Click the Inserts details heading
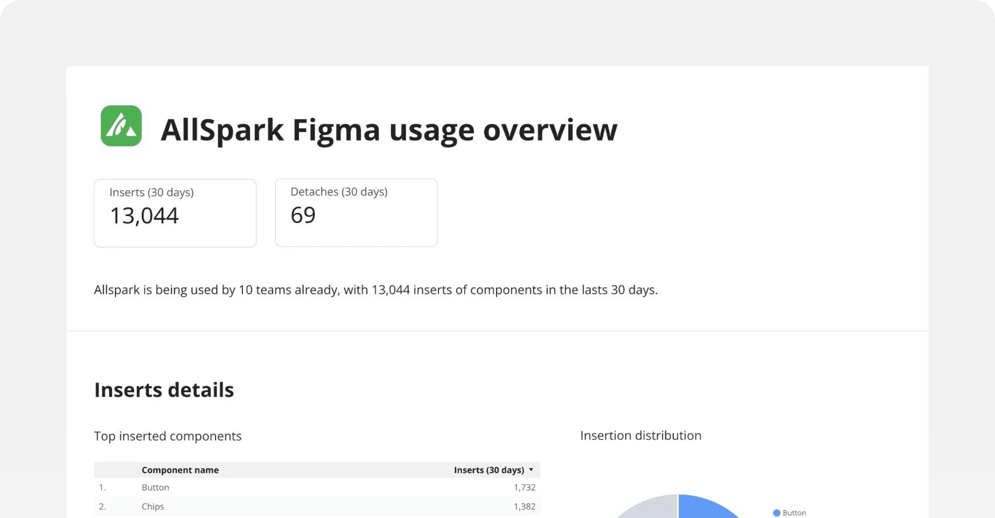 point(164,390)
